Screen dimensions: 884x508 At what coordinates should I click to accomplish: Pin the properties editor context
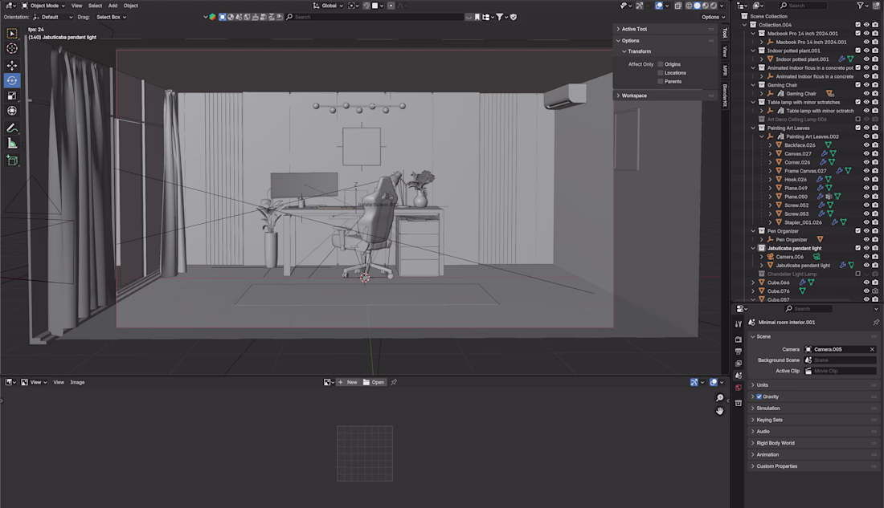tap(875, 322)
